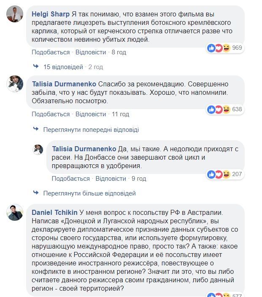Open Helgi Sharp name link

[x=51, y=13]
